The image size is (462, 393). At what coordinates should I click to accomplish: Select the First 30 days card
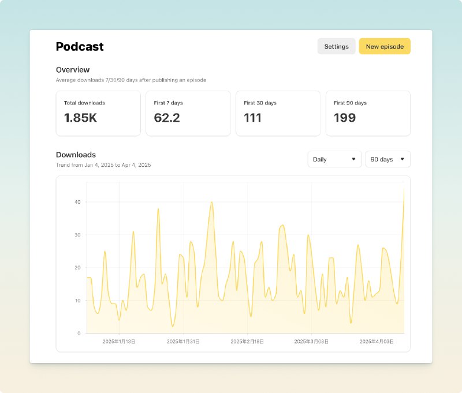tap(278, 113)
